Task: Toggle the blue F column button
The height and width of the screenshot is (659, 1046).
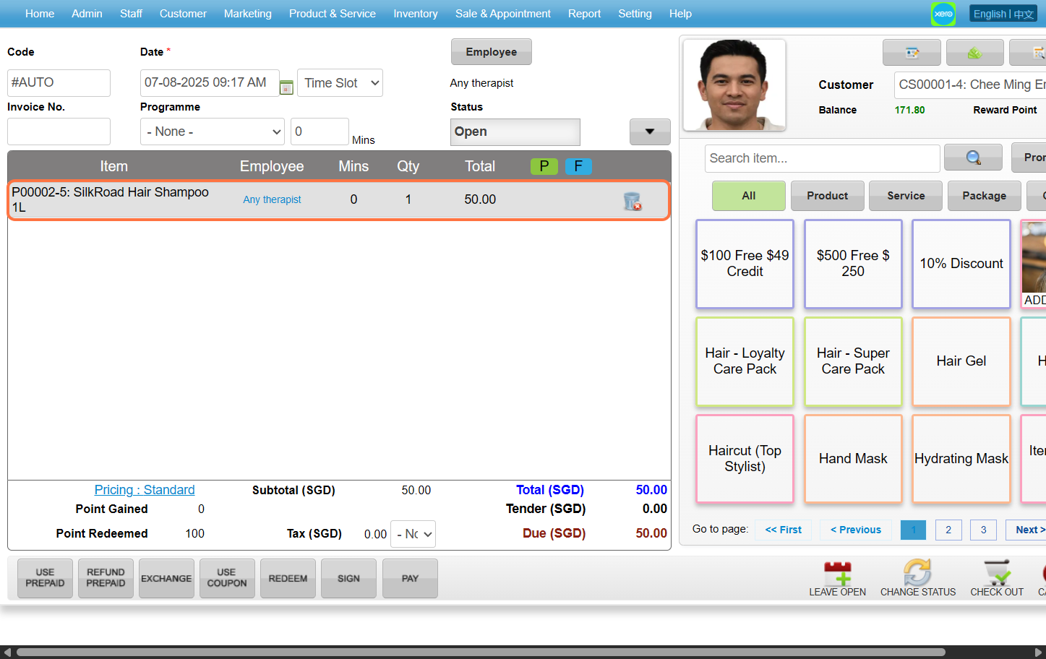Action: tap(578, 166)
